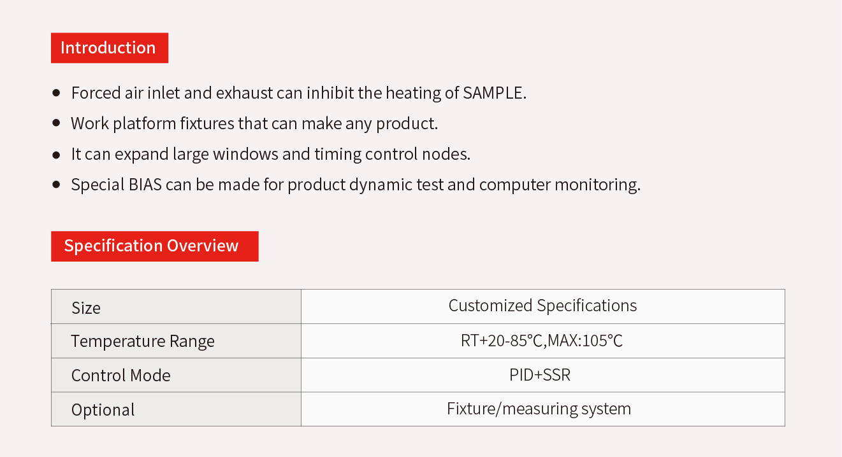The height and width of the screenshot is (457, 842).
Task: Click the "Work platform fixtures" sentence
Action: click(254, 123)
